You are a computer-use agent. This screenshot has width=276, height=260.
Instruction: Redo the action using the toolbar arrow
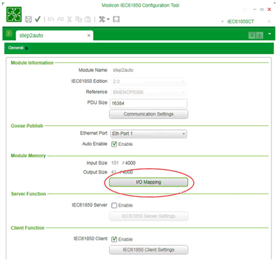tap(60, 19)
